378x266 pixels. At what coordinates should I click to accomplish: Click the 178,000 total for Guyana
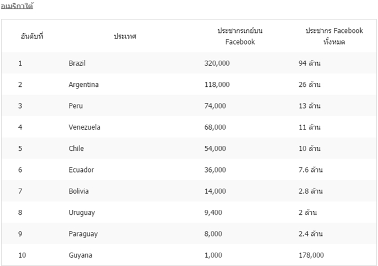coord(311,255)
